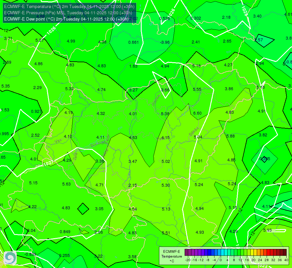Click the map value 4.27

pyautogui.click(x=228, y=65)
